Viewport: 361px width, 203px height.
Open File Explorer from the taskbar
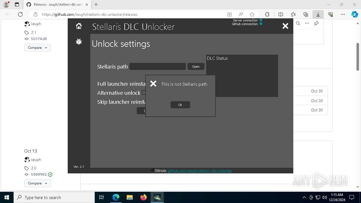(x=129, y=197)
